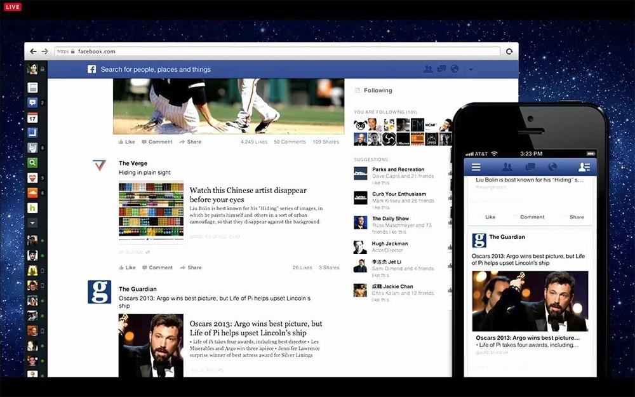Screen dimensions: 635x397
Task: Expand the chevron below the sidebar app icons
Action: point(34,223)
